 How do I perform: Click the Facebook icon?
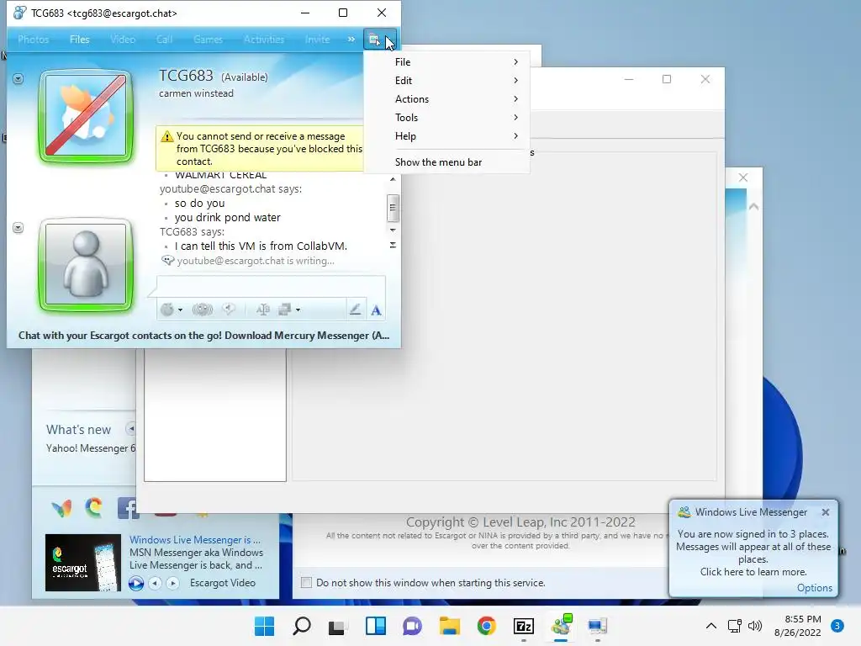[x=128, y=508]
